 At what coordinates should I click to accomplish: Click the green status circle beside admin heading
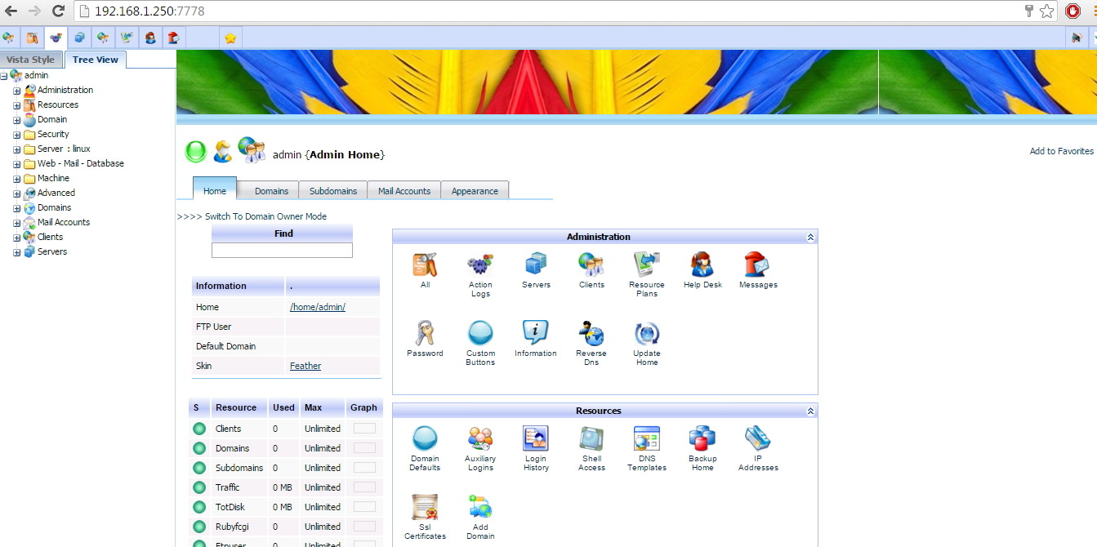pyautogui.click(x=196, y=151)
